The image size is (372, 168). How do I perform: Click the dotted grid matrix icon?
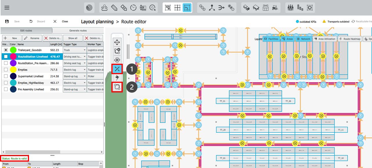coord(143,8)
